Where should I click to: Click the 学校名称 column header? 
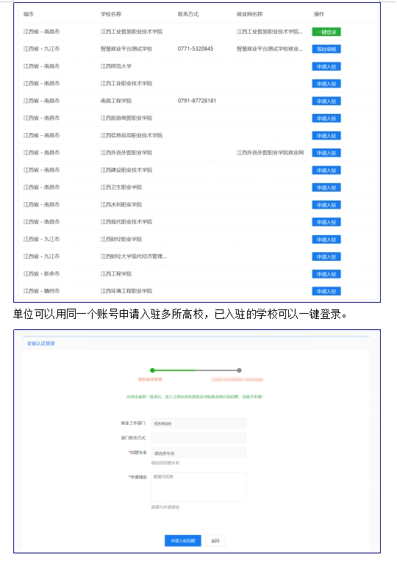[x=111, y=14]
